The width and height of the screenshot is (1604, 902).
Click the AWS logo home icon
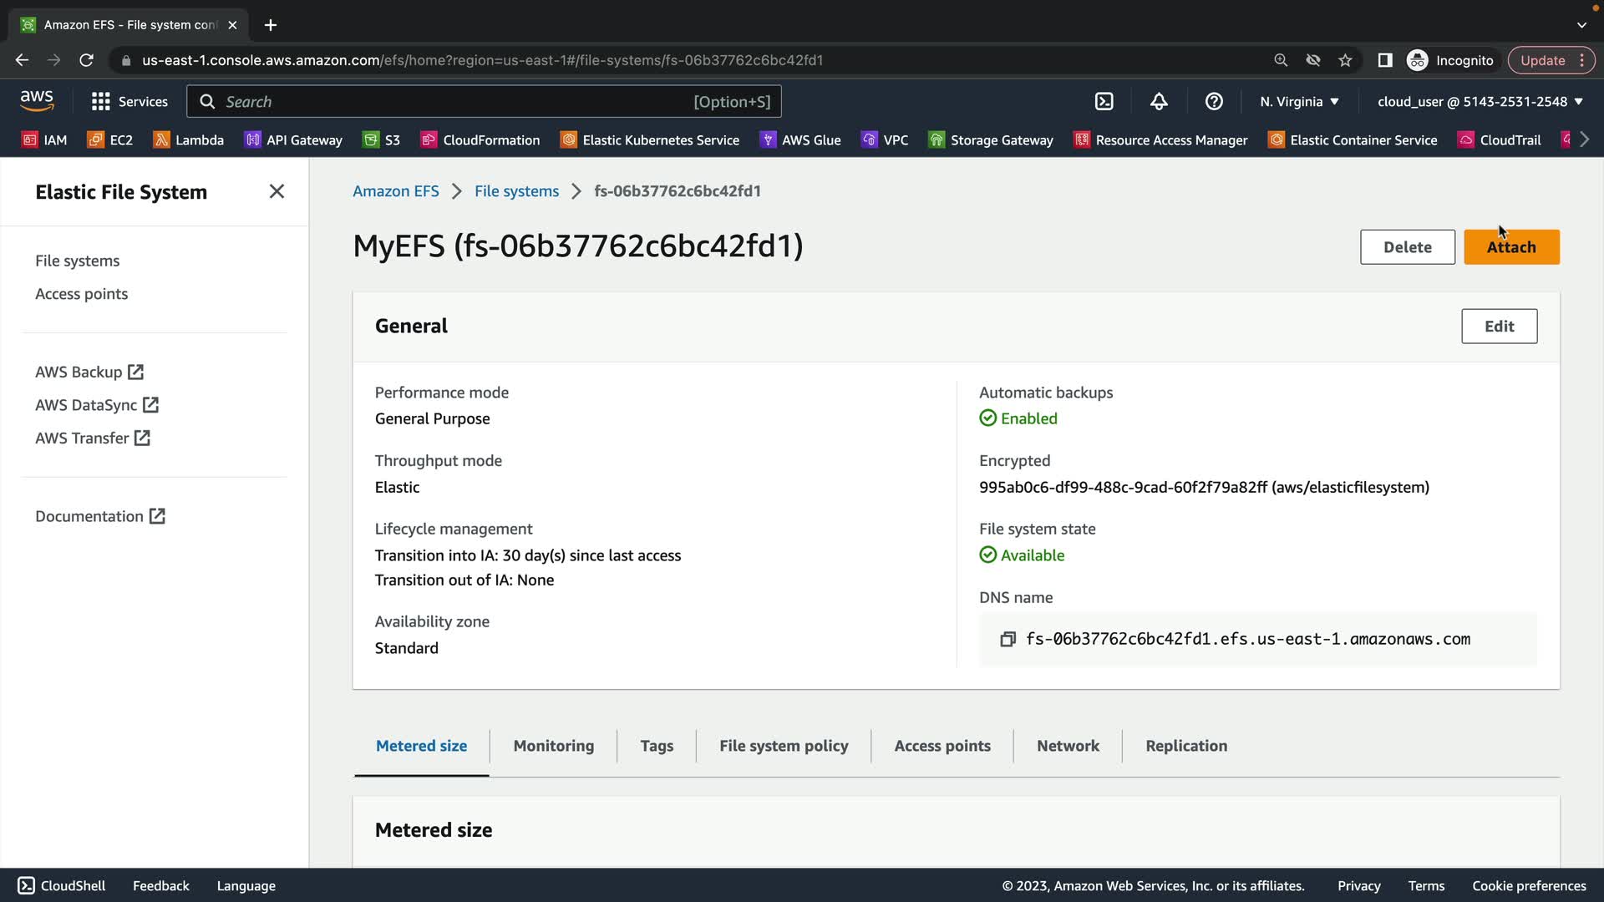click(37, 100)
